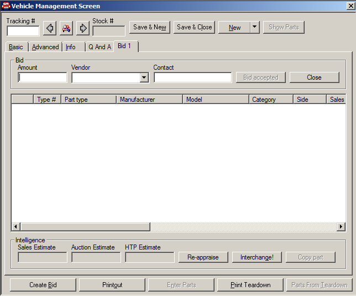
Task: Open the Interchange! button
Action: (x=256, y=257)
